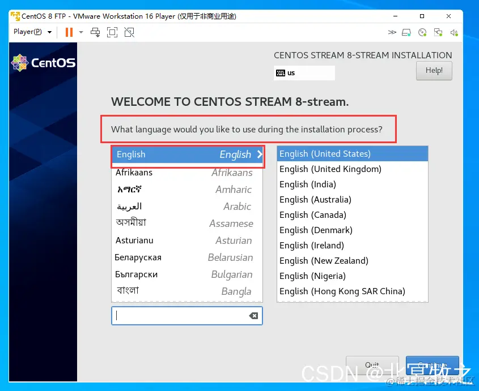Select the Arabic language row

[x=187, y=207]
